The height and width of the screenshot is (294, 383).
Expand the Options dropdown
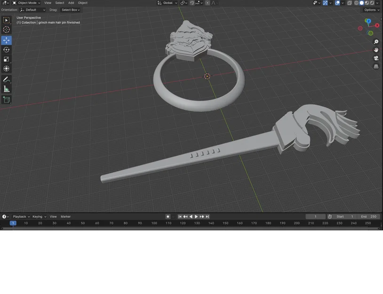(372, 10)
